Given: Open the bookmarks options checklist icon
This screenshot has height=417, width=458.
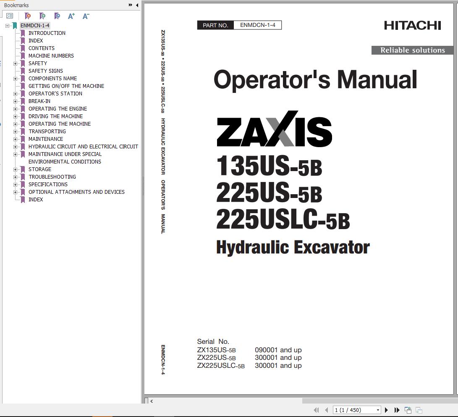Looking at the screenshot, I should pyautogui.click(x=10, y=16).
